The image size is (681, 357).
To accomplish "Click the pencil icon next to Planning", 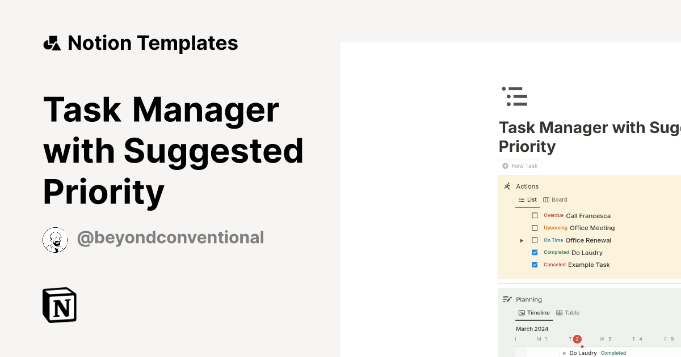I will tap(507, 299).
